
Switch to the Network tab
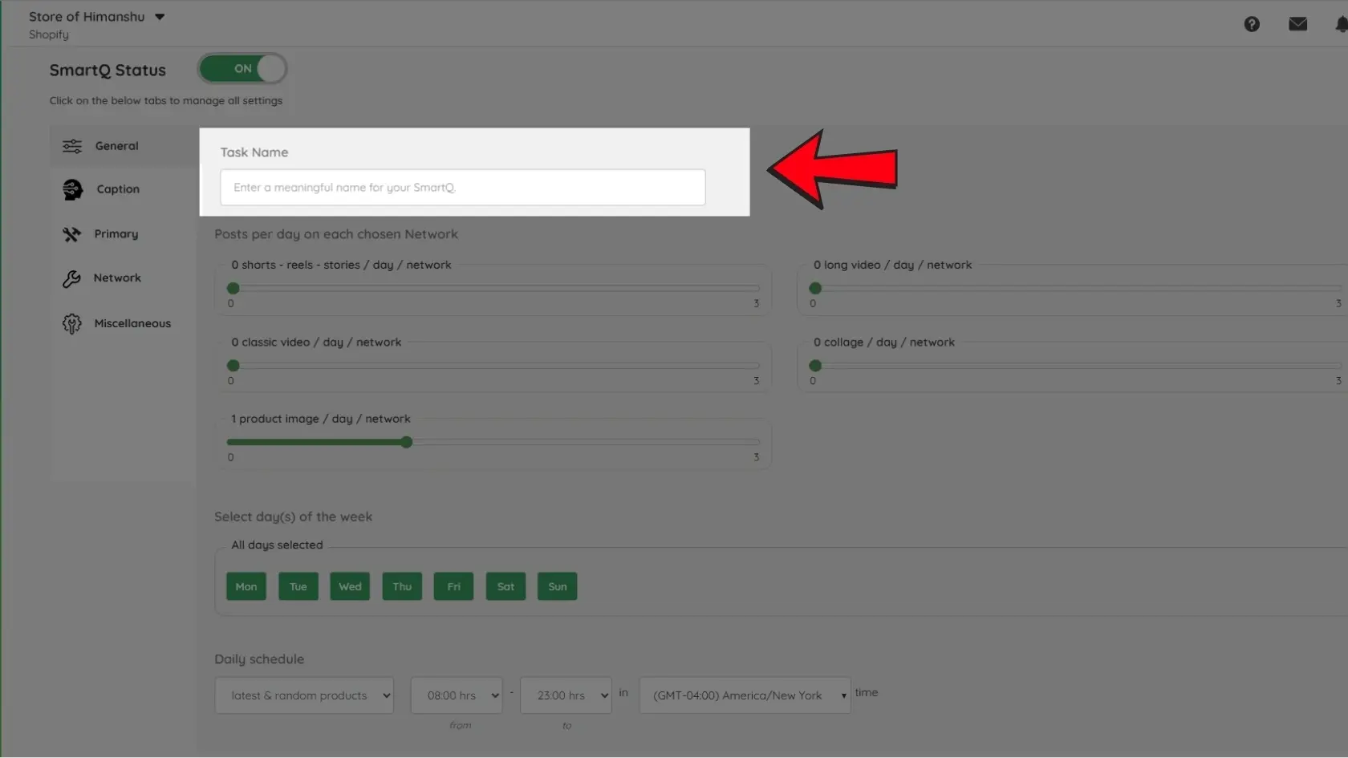pyautogui.click(x=123, y=278)
